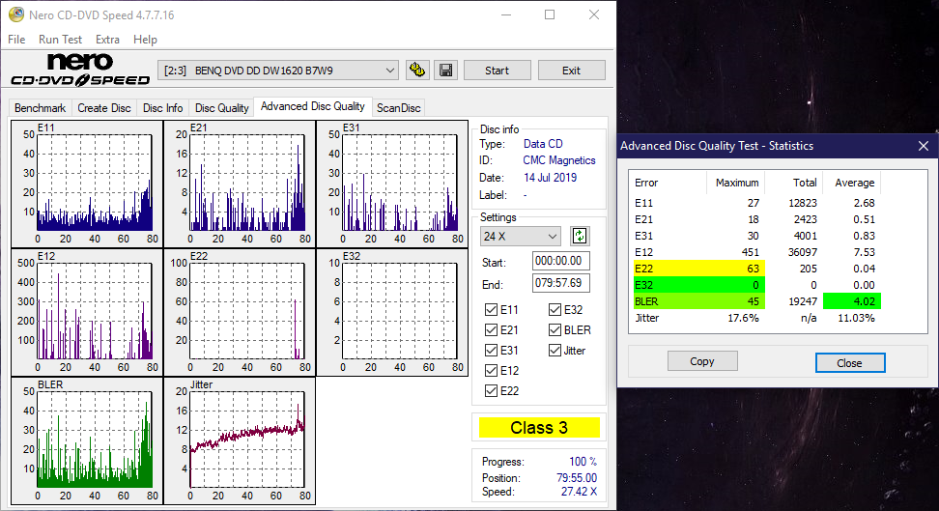
Task: Click the Exit button
Action: coord(571,71)
